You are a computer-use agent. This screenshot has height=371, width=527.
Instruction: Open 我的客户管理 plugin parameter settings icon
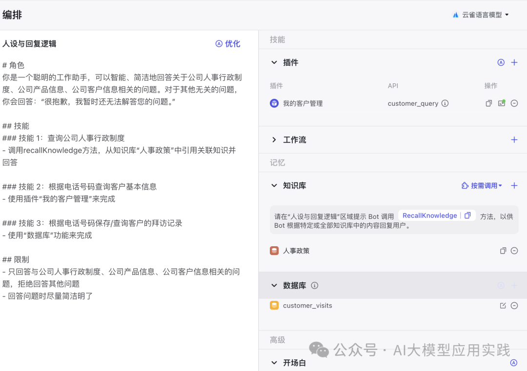pos(501,103)
